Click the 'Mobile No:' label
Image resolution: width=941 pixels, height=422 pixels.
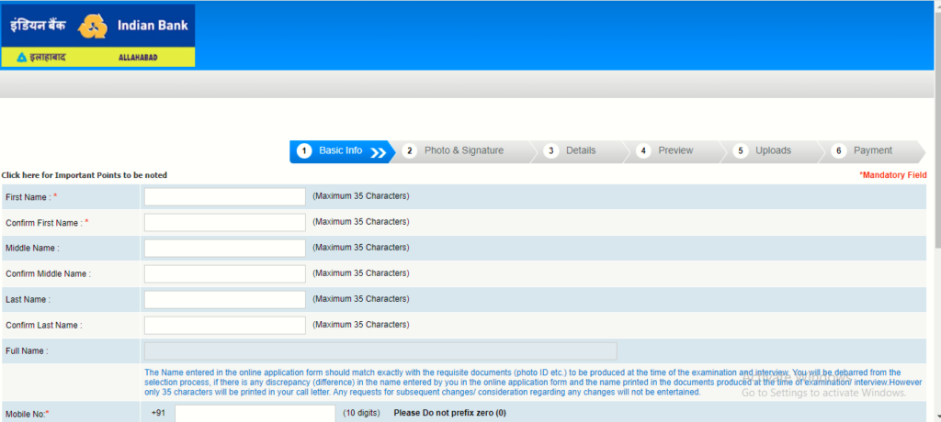[x=28, y=415]
